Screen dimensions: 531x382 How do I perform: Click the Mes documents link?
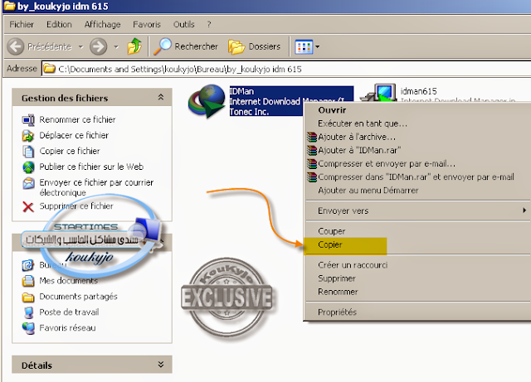(x=68, y=281)
